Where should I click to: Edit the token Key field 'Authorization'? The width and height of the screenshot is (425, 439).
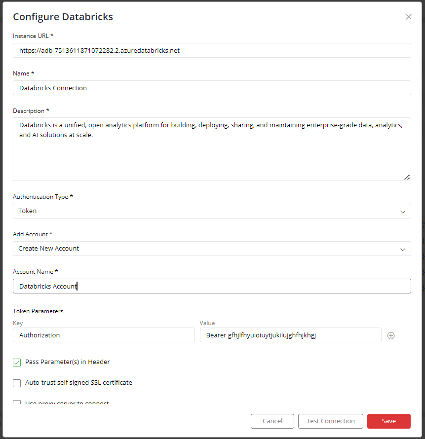coord(104,335)
